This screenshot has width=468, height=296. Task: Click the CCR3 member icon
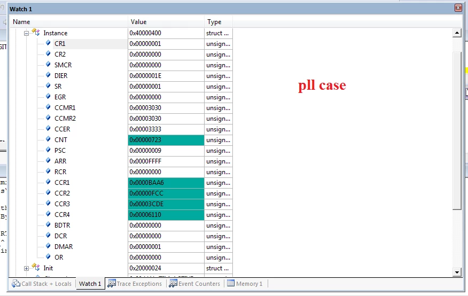(x=48, y=203)
